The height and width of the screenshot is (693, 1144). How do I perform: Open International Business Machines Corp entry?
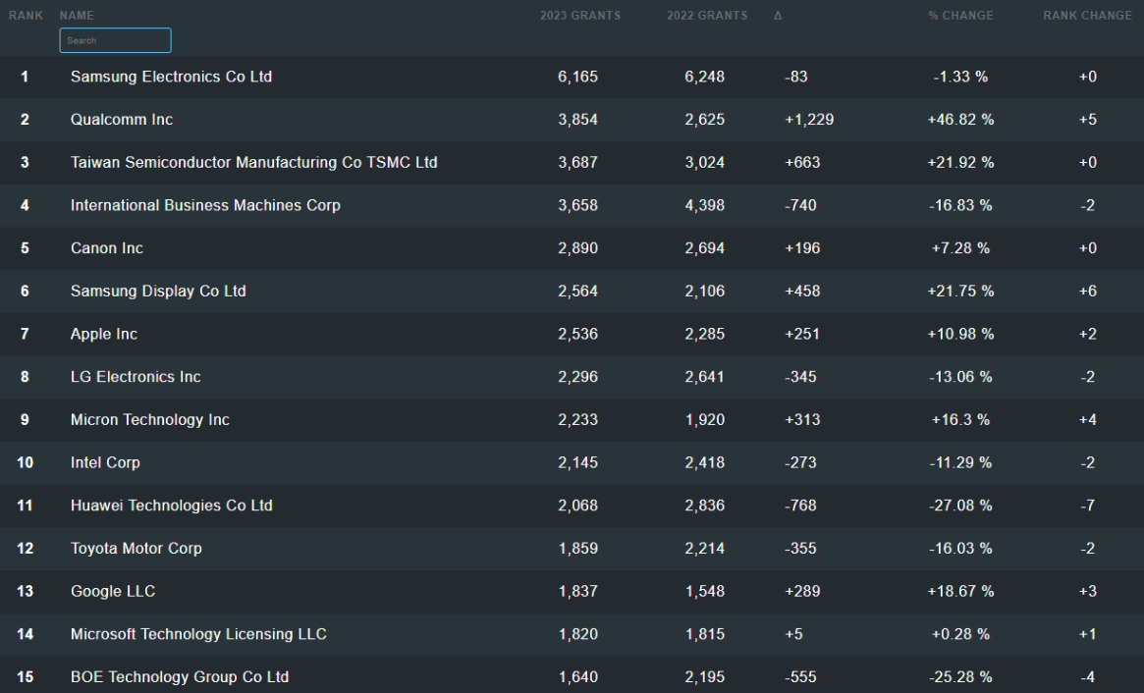coord(205,206)
